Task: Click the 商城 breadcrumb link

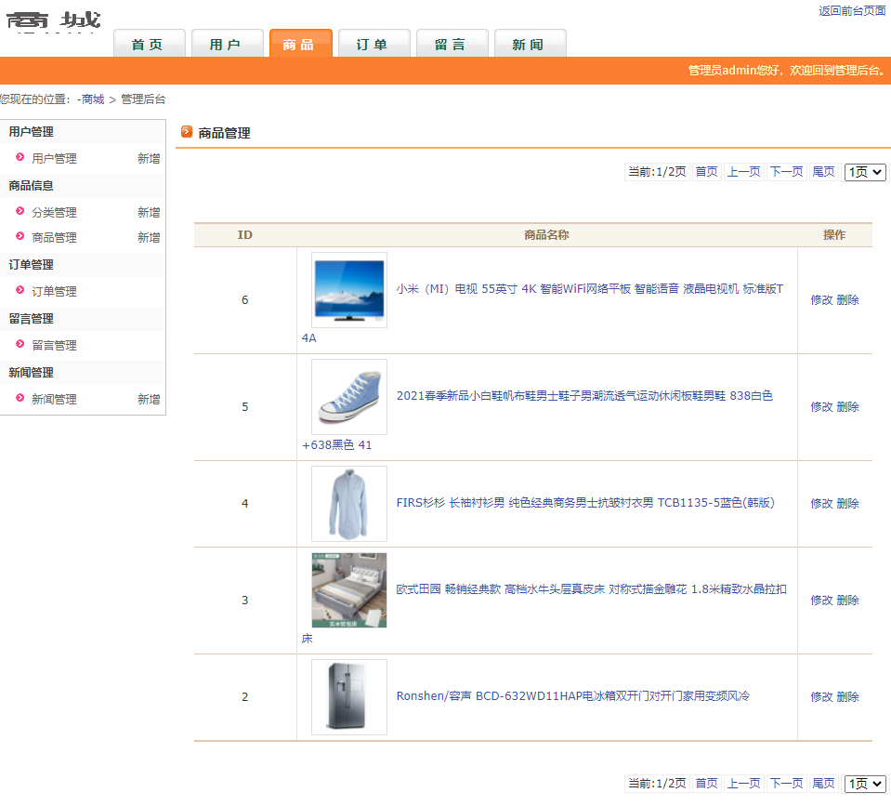Action: tap(93, 99)
